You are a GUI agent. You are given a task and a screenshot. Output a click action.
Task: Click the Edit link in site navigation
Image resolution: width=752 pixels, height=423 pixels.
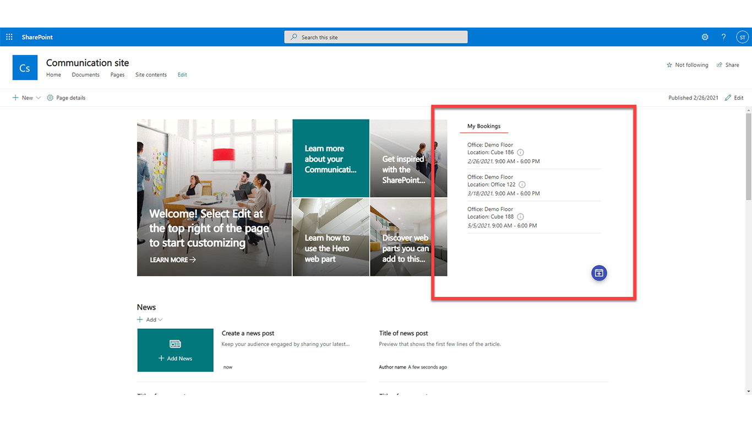tap(182, 75)
